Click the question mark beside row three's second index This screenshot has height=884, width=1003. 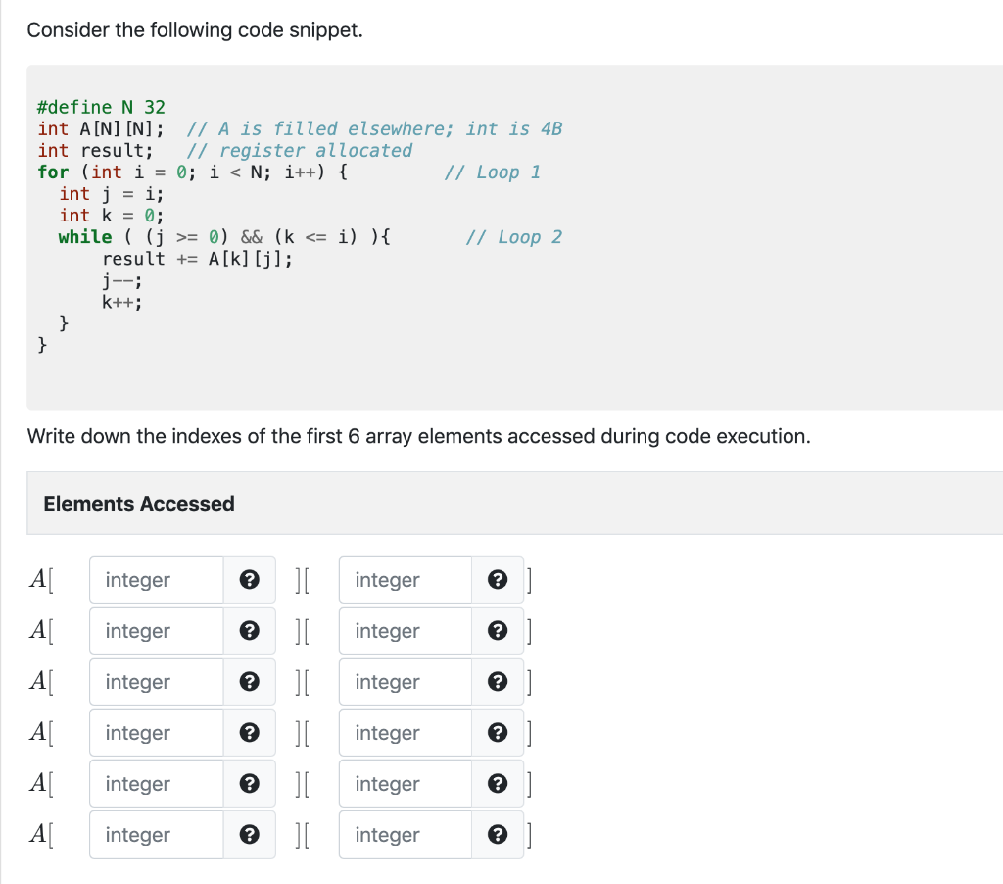coord(498,681)
